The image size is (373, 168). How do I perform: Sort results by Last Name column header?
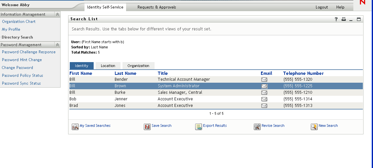point(125,73)
